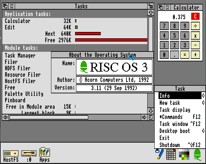Expand New task submenu arrow

(x=203, y=103)
